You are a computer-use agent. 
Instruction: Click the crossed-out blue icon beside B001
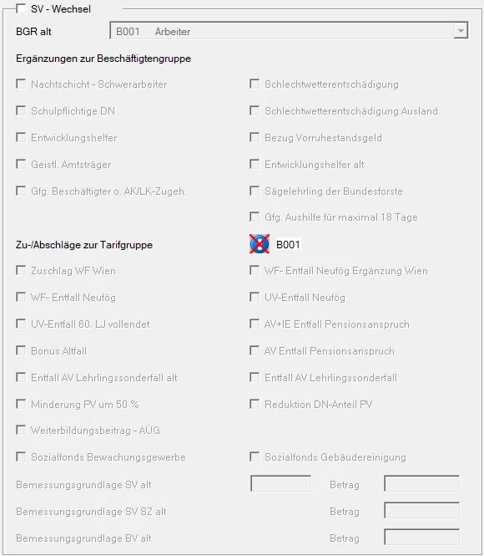pos(260,244)
